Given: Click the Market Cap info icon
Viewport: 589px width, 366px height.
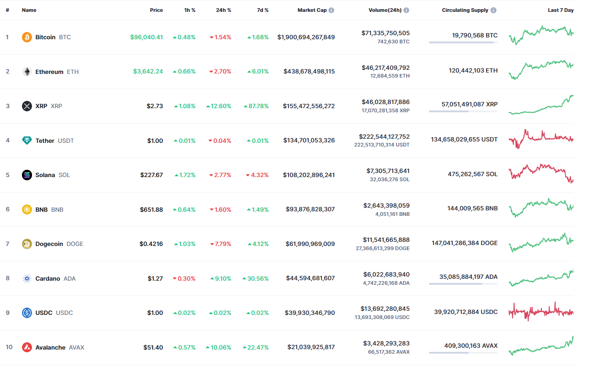Looking at the screenshot, I should coord(332,10).
